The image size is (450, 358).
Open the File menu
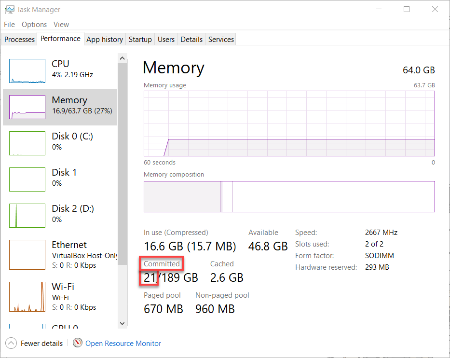[9, 25]
